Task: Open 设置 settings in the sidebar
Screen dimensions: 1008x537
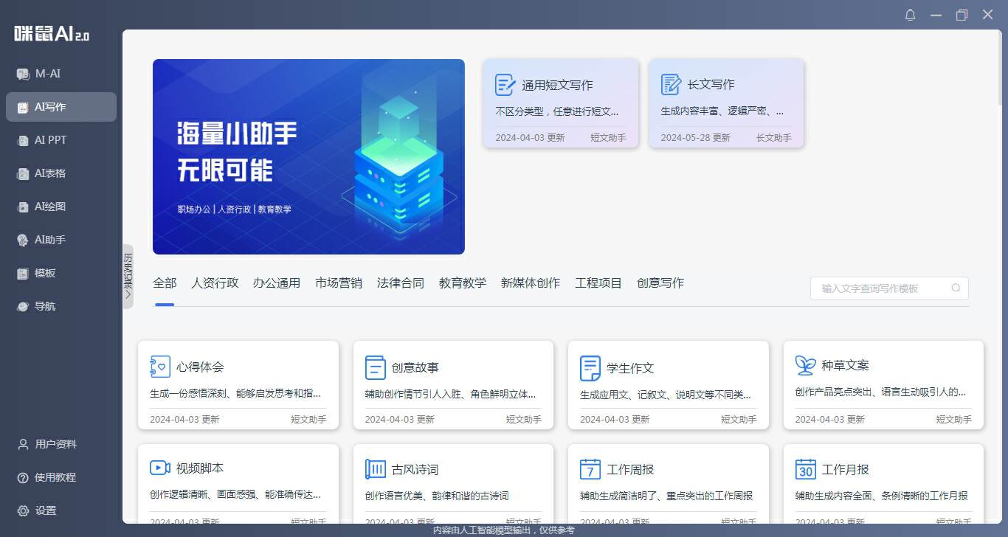Action: (x=45, y=510)
